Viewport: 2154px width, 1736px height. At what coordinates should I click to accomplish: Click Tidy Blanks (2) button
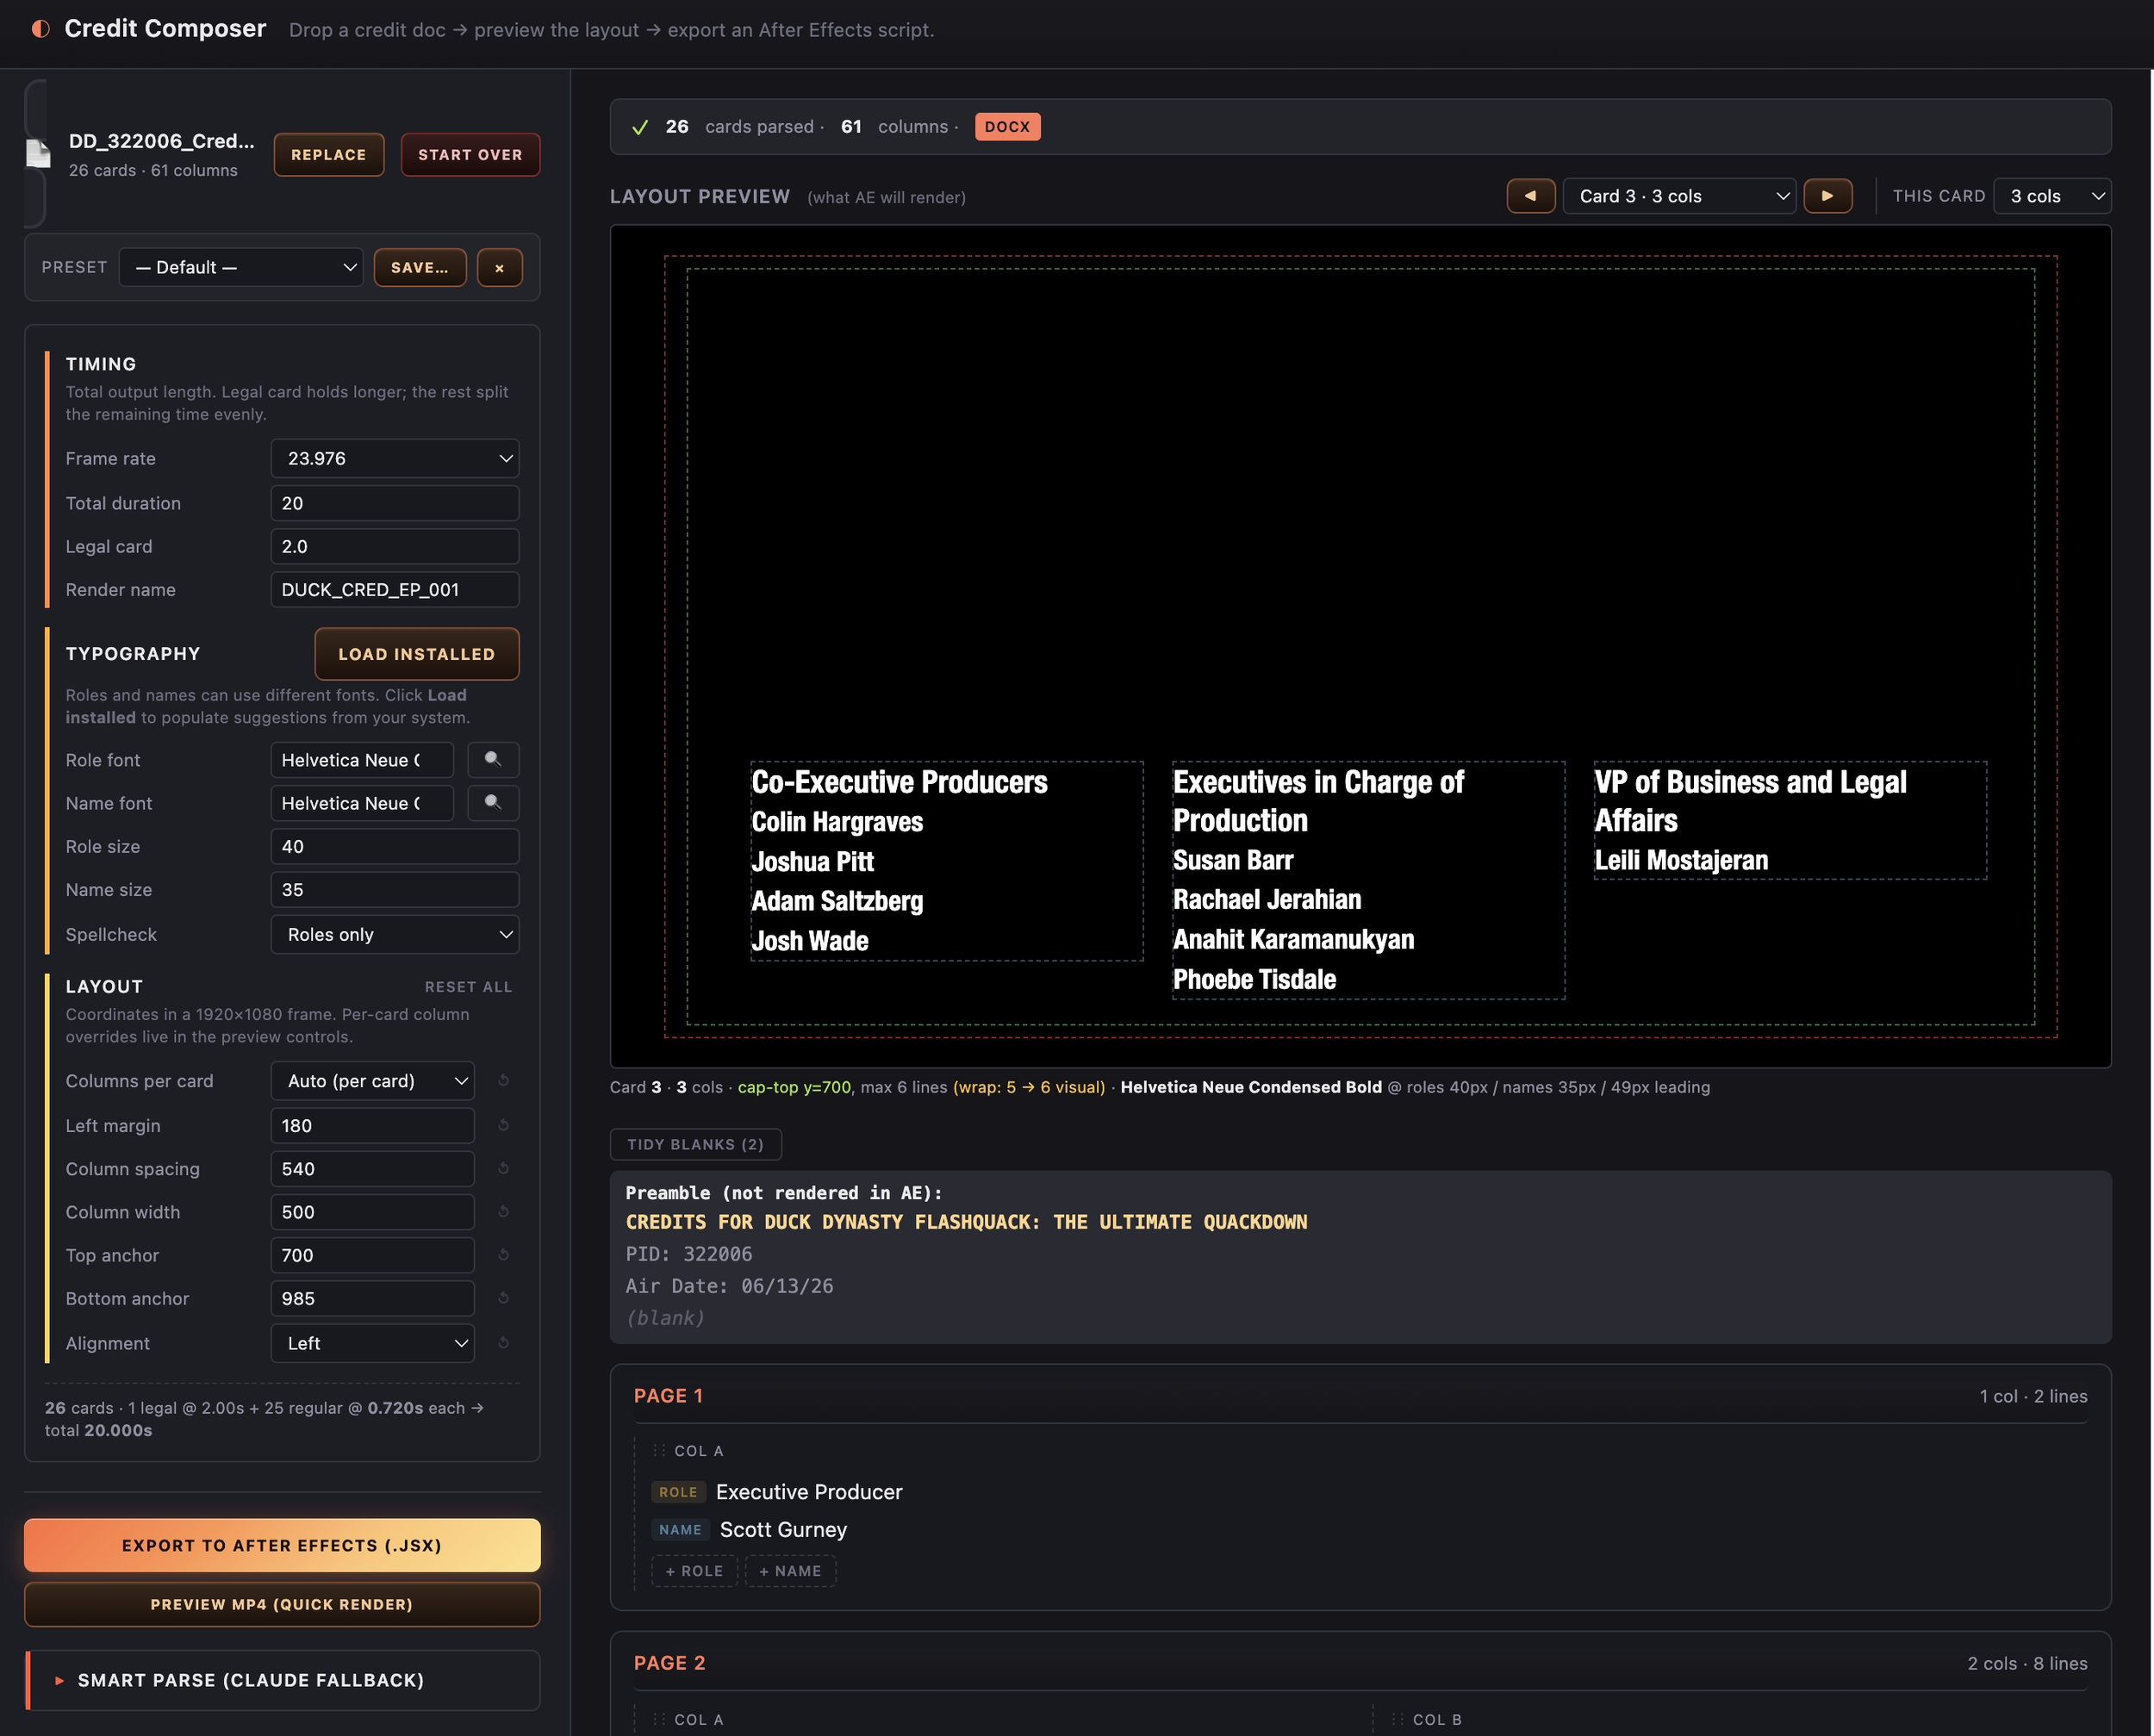pos(696,1144)
